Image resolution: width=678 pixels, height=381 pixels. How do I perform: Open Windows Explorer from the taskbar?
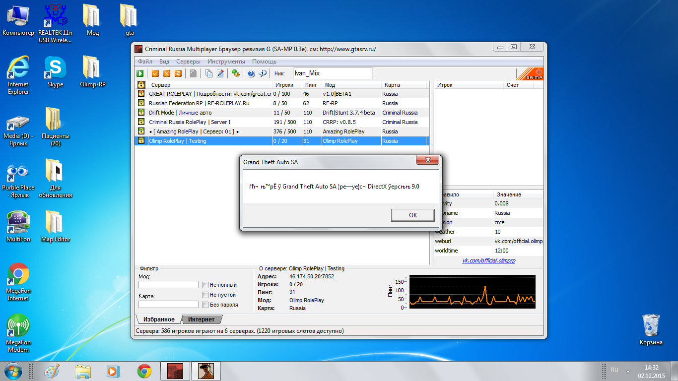pyautogui.click(x=83, y=371)
